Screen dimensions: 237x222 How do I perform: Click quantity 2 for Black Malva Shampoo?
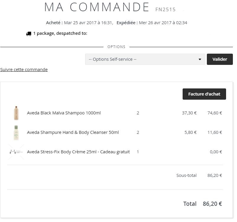click(x=138, y=113)
